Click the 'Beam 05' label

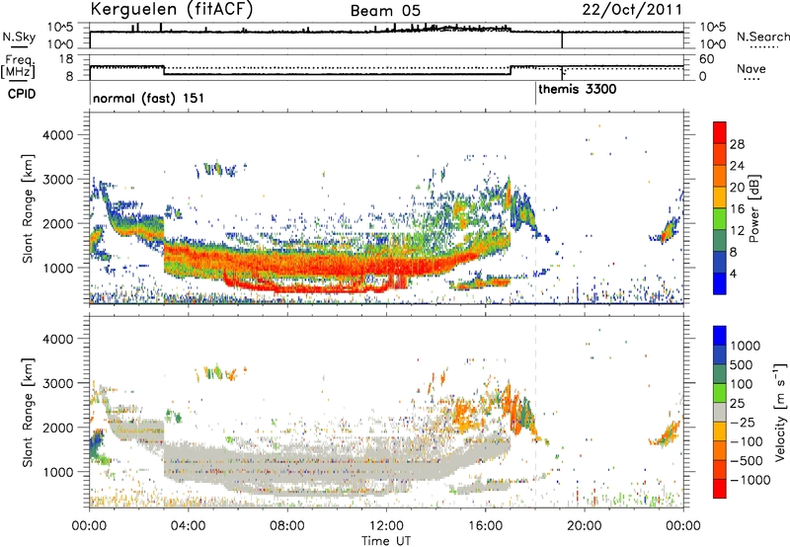pyautogui.click(x=385, y=11)
